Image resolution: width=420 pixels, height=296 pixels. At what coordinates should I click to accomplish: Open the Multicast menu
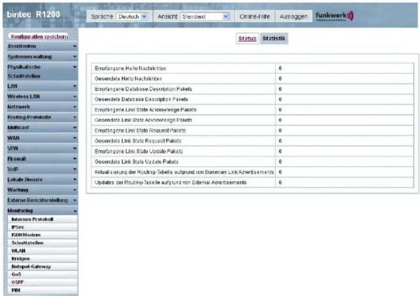click(41, 128)
